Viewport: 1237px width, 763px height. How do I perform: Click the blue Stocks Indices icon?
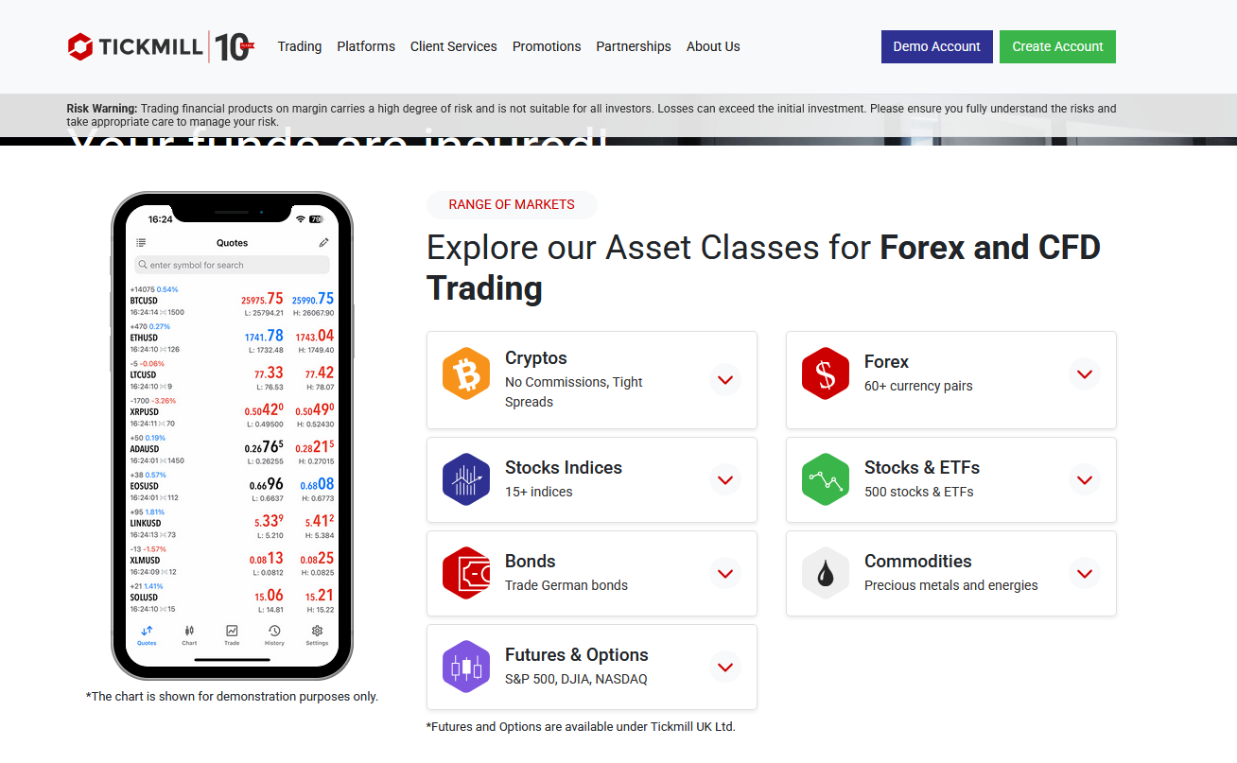click(466, 479)
